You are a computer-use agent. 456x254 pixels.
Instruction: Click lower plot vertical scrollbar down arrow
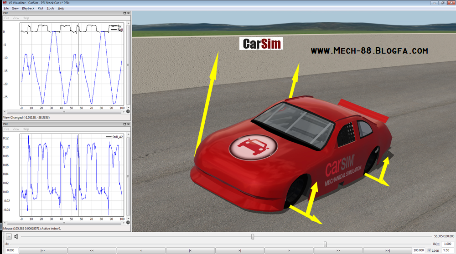point(128,219)
